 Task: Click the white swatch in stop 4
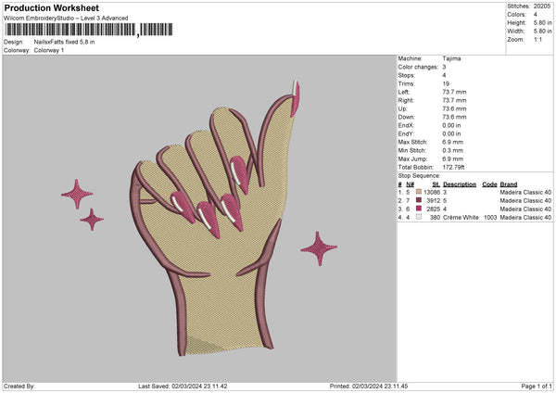tap(419, 217)
